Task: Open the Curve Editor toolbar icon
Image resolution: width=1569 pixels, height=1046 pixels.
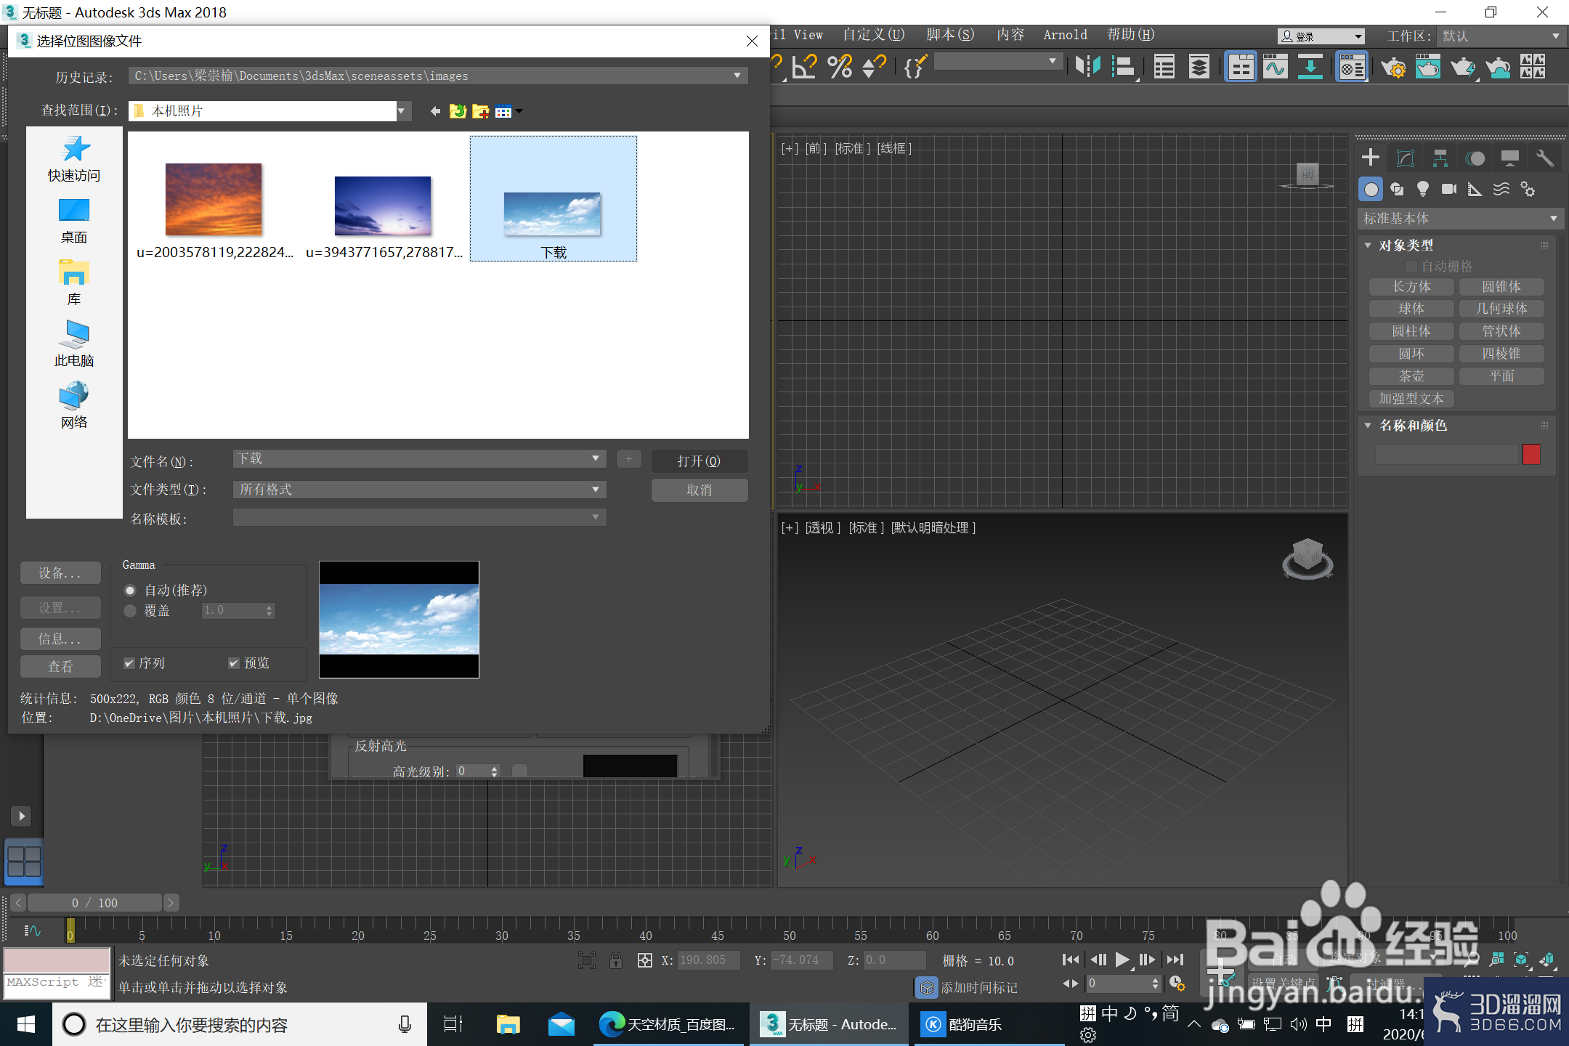Action: (x=1276, y=67)
